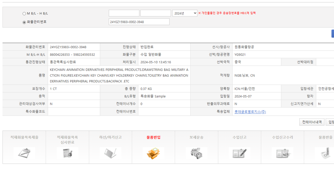Click the 수입신고수리 step icon

pyautogui.click(x=282, y=153)
